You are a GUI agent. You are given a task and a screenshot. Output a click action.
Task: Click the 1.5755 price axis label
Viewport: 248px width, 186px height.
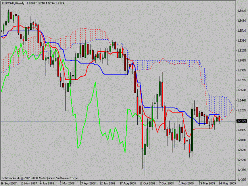[x=242, y=80]
